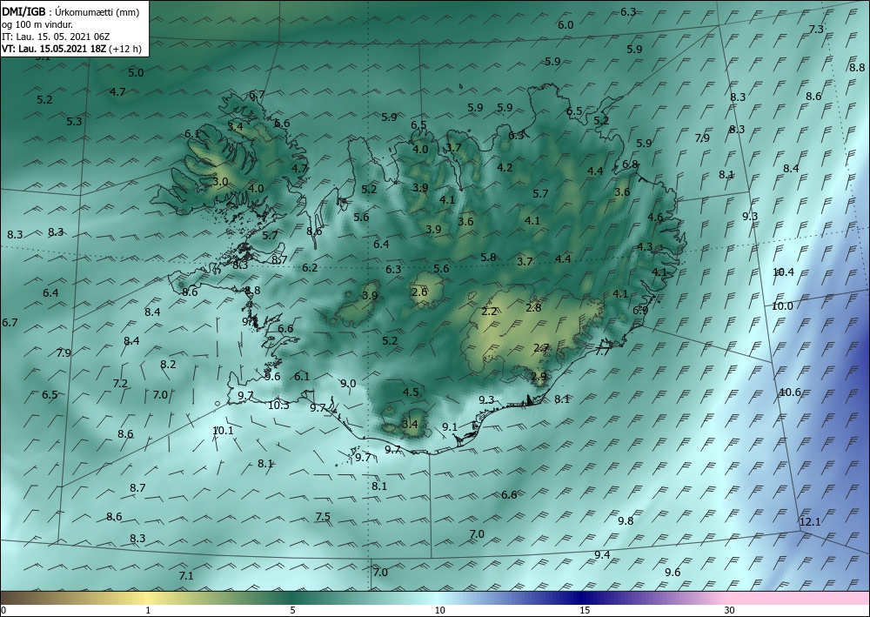Click the 4.5 value north of Mýrdalsjökull

(x=411, y=392)
